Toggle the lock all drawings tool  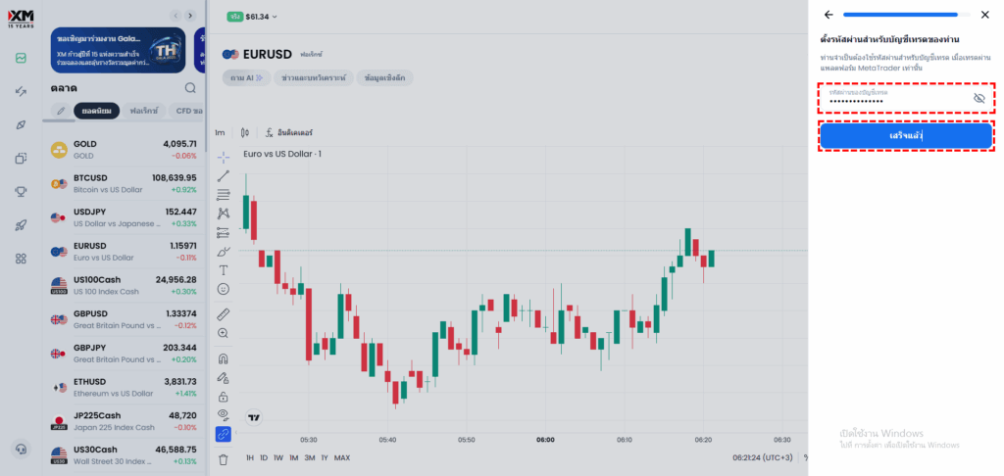point(224,397)
